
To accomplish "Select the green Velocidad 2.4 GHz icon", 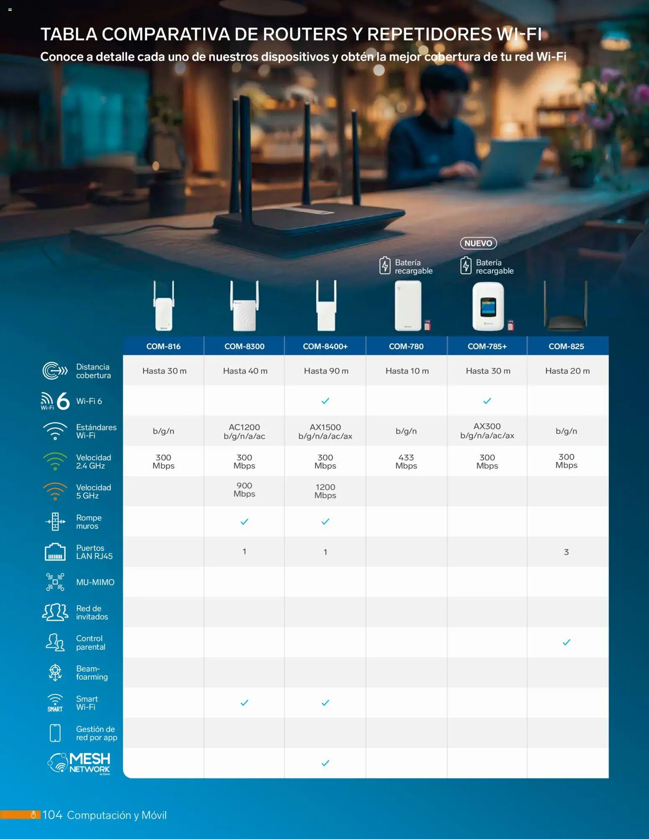I will (55, 461).
